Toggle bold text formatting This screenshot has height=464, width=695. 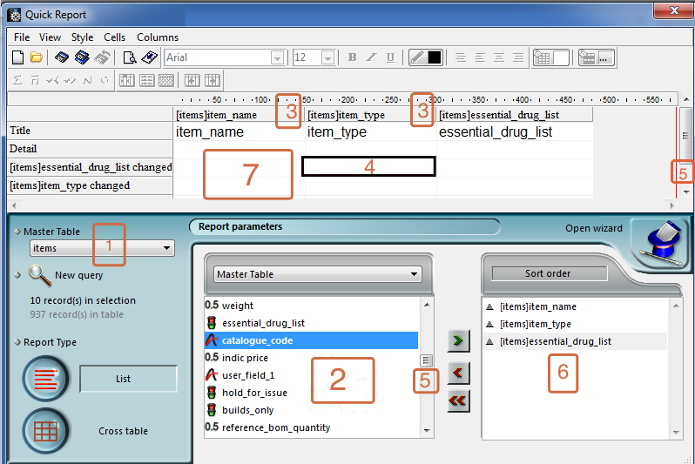click(352, 57)
